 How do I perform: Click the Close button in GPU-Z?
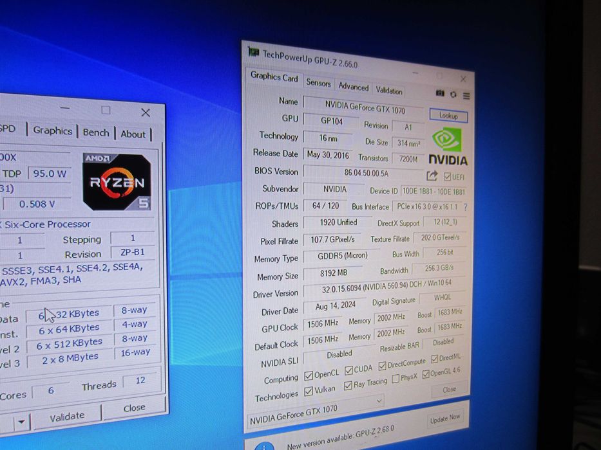point(449,390)
